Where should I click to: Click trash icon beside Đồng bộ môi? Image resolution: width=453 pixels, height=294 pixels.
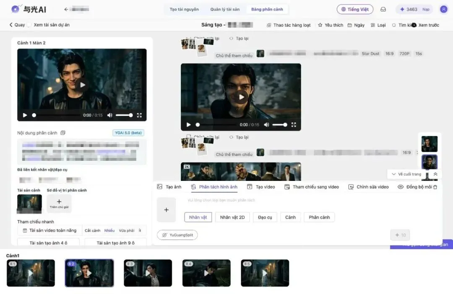(435, 187)
